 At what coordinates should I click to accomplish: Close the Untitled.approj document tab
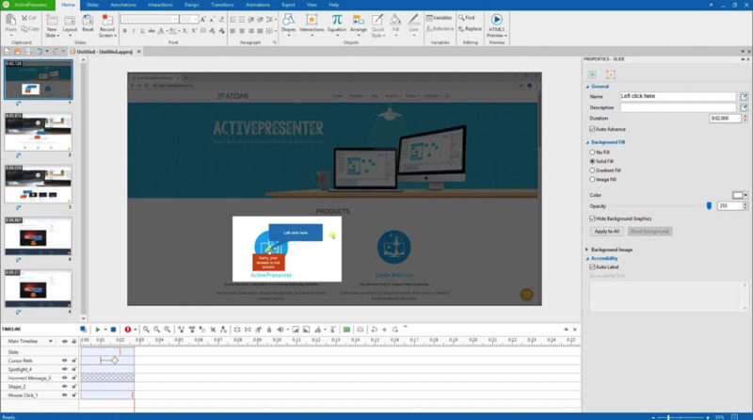tap(139, 52)
